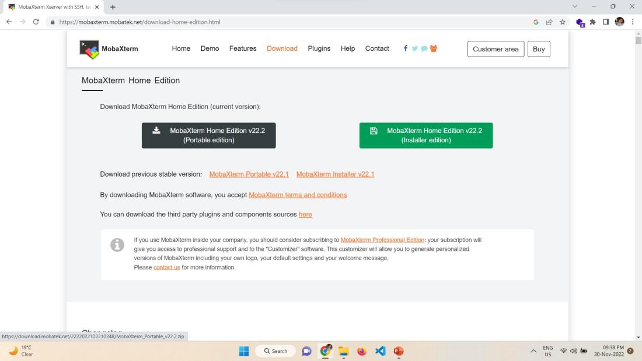Viewport: 642px width, 361px height.
Task: Open the MobaXterm Twitter icon
Action: (415, 48)
